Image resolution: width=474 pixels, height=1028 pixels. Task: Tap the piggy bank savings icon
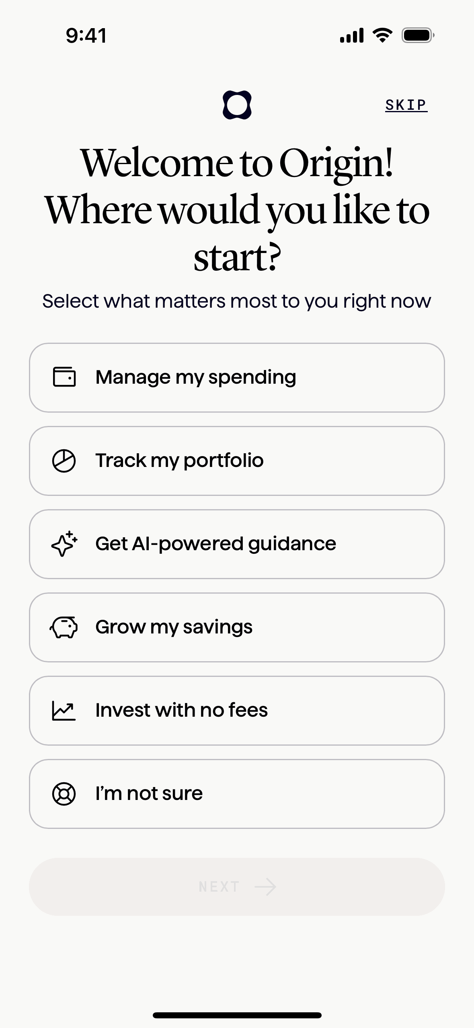coord(64,627)
